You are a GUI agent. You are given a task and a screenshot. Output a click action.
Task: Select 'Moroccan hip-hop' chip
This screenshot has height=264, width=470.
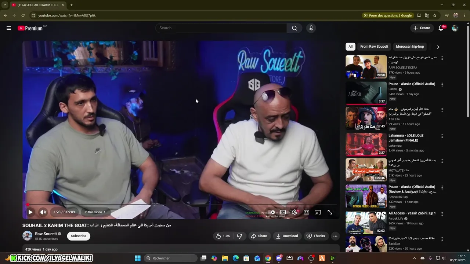(x=410, y=47)
